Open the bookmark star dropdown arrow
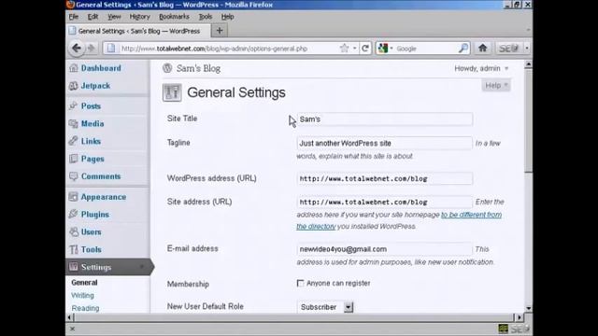Image resolution: width=598 pixels, height=336 pixels. pyautogui.click(x=354, y=49)
